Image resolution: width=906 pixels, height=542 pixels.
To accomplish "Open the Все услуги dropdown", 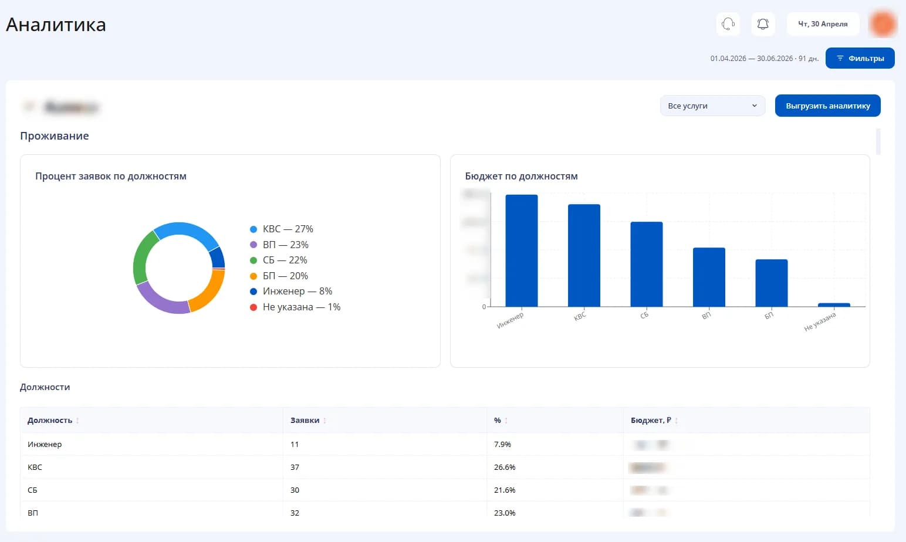I will coord(712,106).
